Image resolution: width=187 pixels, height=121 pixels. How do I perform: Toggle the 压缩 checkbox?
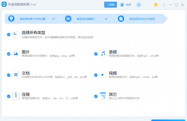point(9,96)
